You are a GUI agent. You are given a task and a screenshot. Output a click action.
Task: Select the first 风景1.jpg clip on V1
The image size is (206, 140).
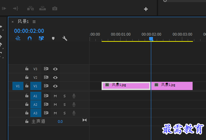tap(126, 86)
